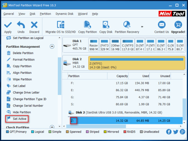Viewport: 188px width, 141px height.
Task: Sort by Used column header
Action: 139,76
